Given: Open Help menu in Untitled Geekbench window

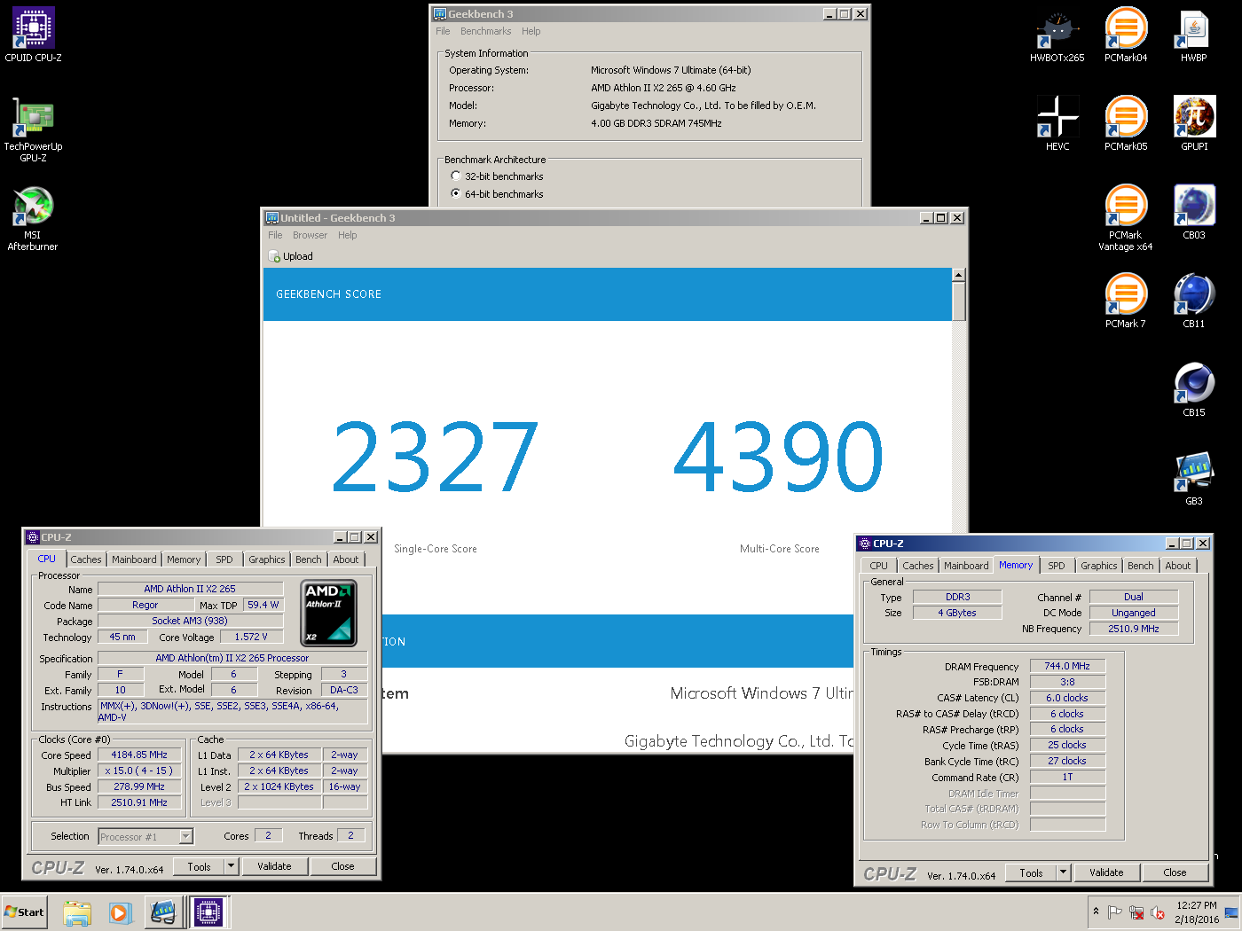Looking at the screenshot, I should click(x=347, y=235).
